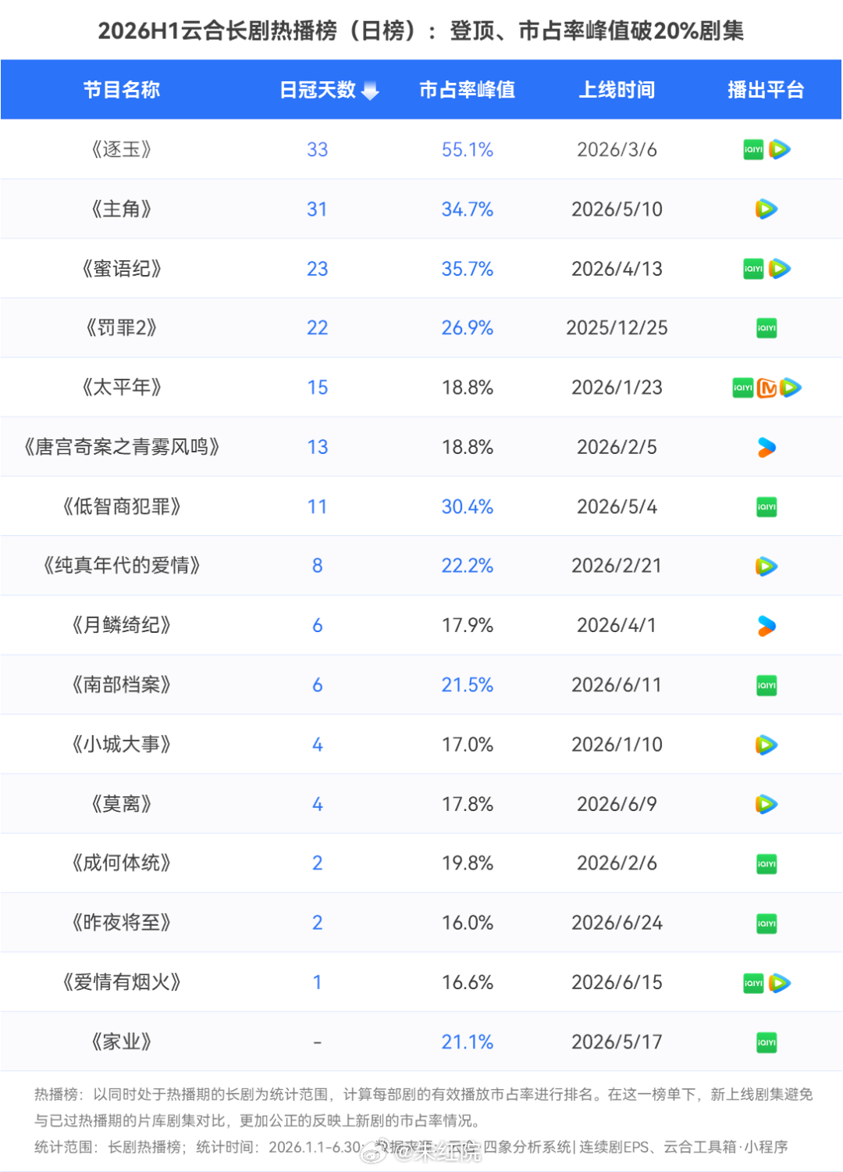This screenshot has width=843, height=1172.
Task: Click the daily-crown count 33
Action: (x=318, y=150)
